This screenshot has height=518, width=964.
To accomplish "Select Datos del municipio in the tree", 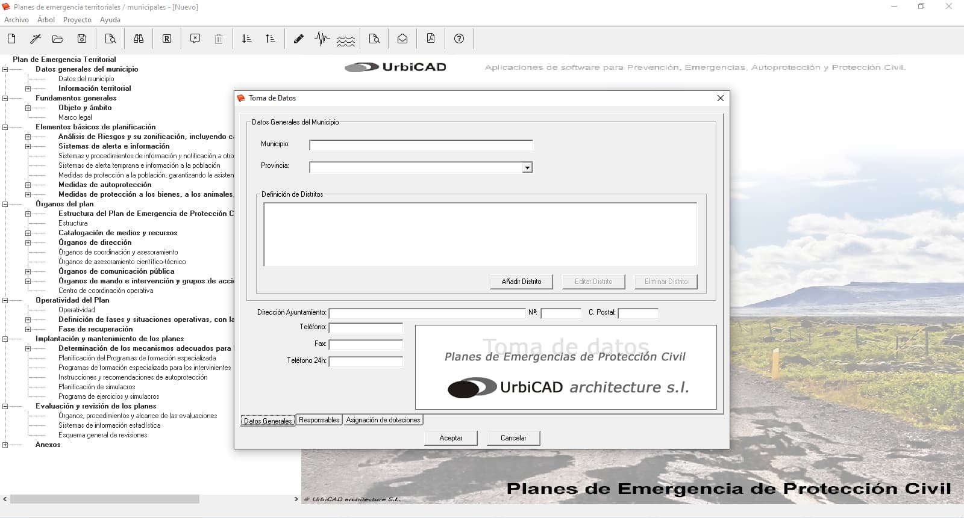I will pyautogui.click(x=86, y=79).
